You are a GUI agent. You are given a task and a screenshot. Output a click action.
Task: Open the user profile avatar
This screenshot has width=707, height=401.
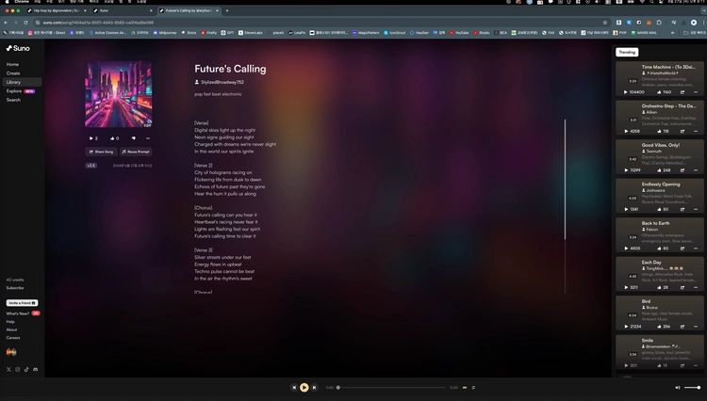11,352
